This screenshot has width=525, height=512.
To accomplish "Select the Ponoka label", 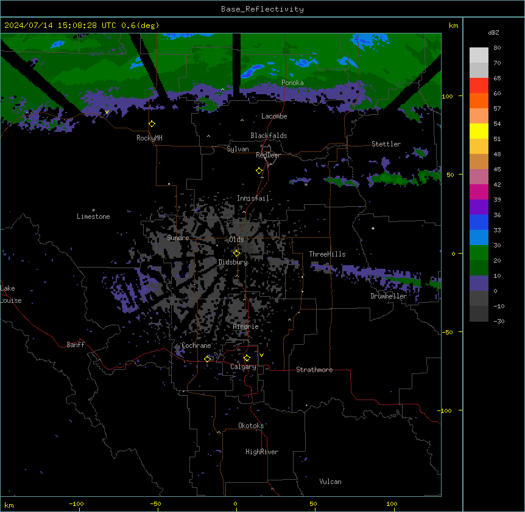I will coord(292,83).
